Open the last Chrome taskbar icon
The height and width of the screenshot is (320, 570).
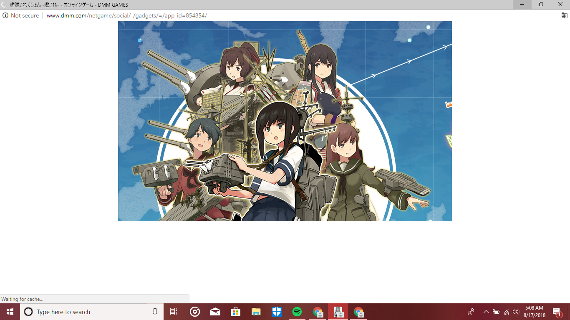[x=359, y=312]
